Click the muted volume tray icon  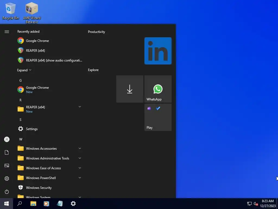tap(256, 204)
